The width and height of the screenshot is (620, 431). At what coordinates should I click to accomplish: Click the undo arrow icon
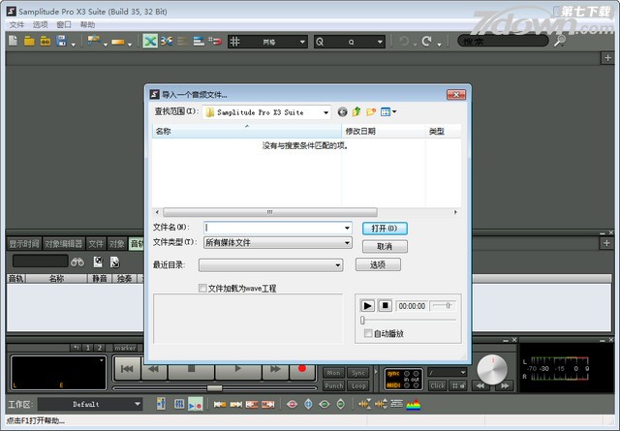[404, 41]
